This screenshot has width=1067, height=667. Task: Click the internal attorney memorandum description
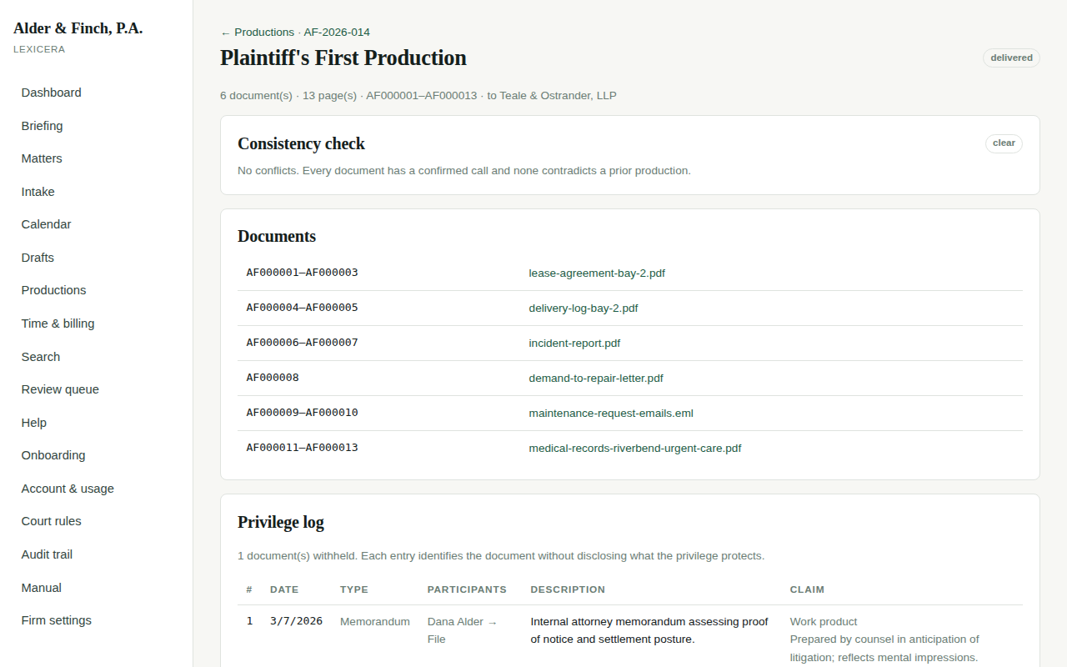(x=649, y=630)
